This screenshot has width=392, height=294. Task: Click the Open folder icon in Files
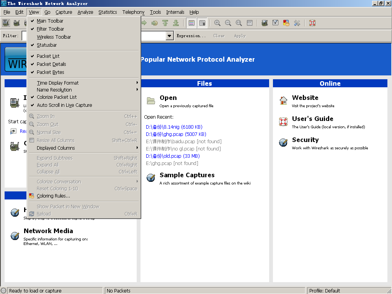point(151,101)
